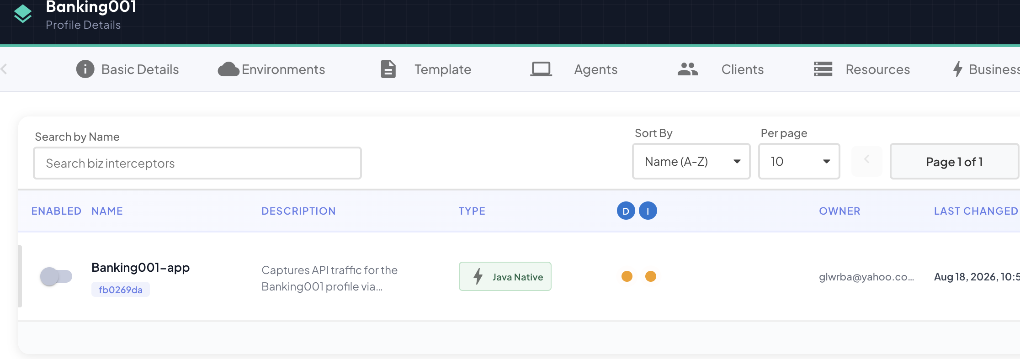Click the cloud icon beside Environments

coord(228,69)
